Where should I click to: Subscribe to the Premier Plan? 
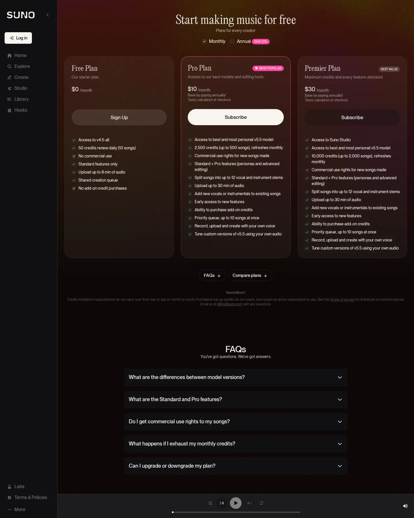pyautogui.click(x=352, y=117)
